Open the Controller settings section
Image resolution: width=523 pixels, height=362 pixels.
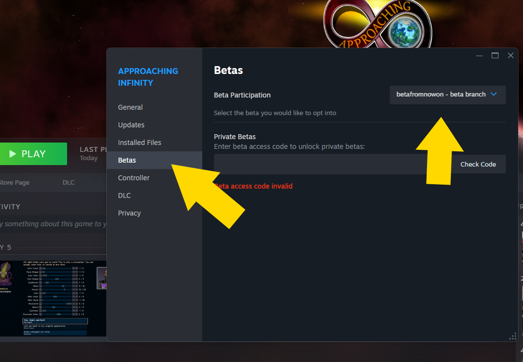(x=154, y=178)
